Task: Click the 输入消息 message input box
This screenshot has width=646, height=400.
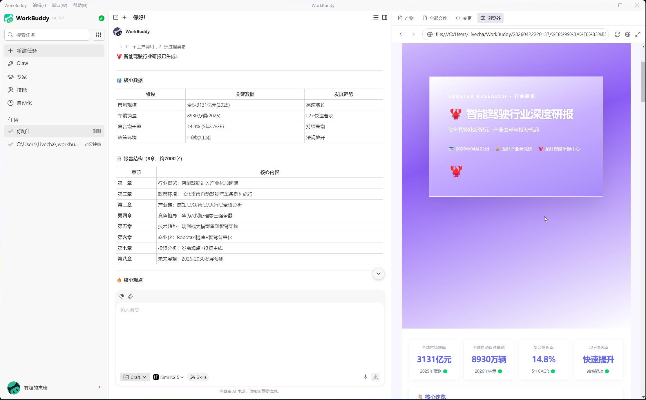Action: (250, 337)
